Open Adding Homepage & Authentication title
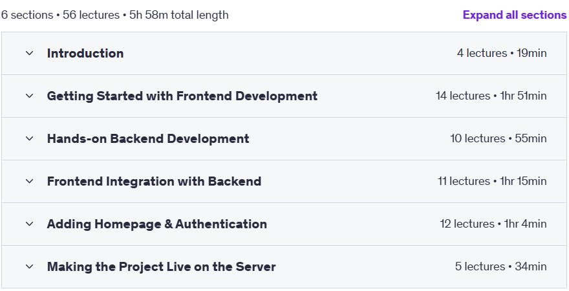 click(157, 224)
